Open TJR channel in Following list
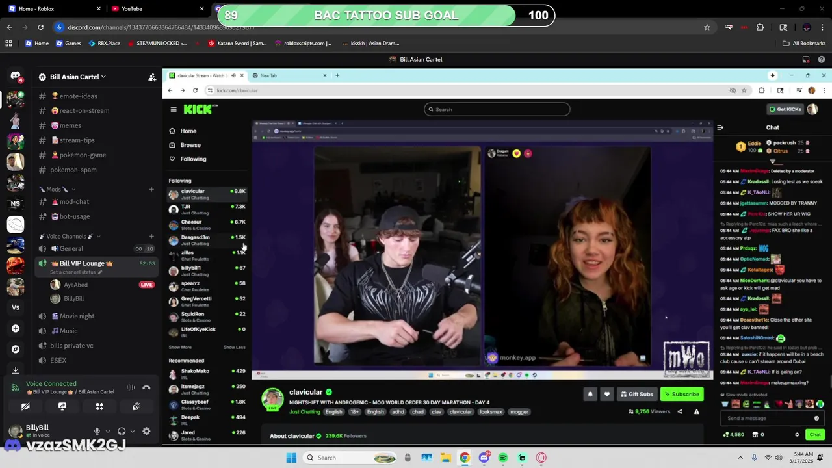Image resolution: width=832 pixels, height=468 pixels. pos(207,209)
